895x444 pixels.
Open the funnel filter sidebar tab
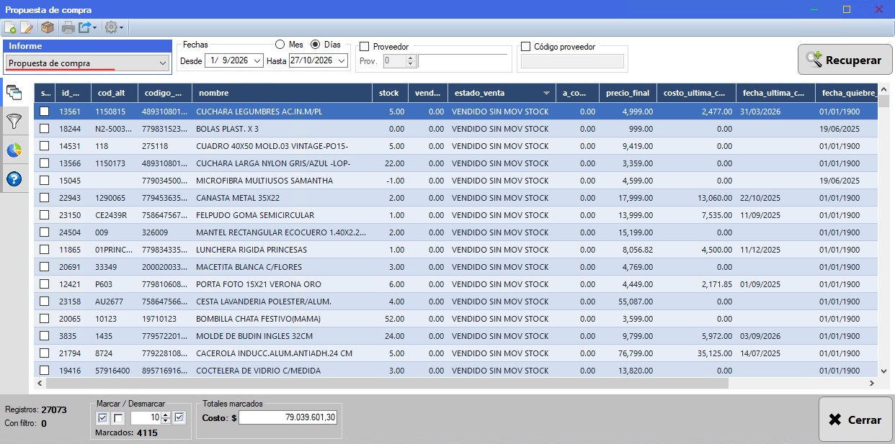[14, 122]
